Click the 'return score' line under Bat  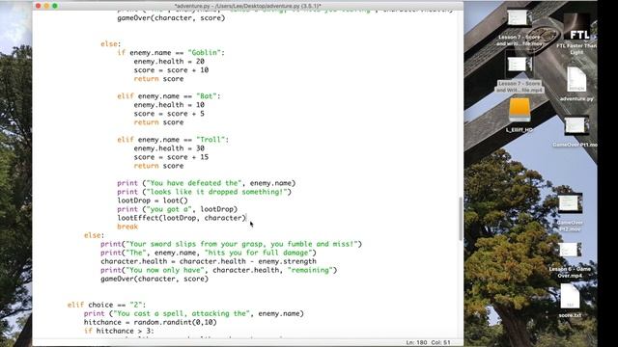158,122
